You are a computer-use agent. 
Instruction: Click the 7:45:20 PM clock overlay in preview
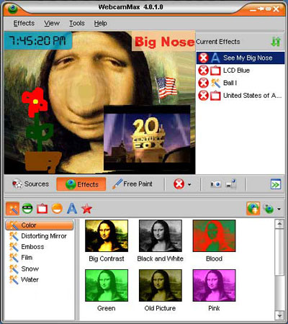coord(38,40)
